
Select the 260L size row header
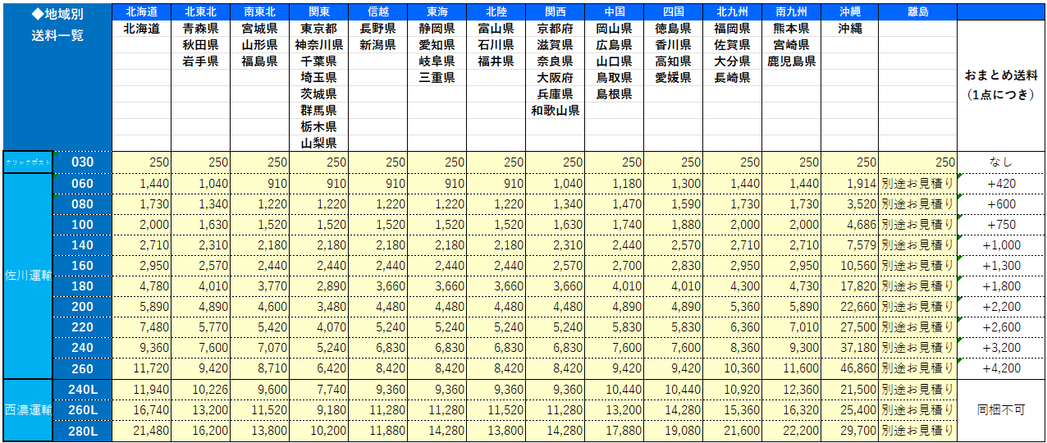click(x=83, y=409)
